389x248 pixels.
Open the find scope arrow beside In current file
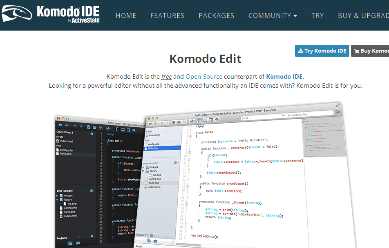click(x=283, y=115)
